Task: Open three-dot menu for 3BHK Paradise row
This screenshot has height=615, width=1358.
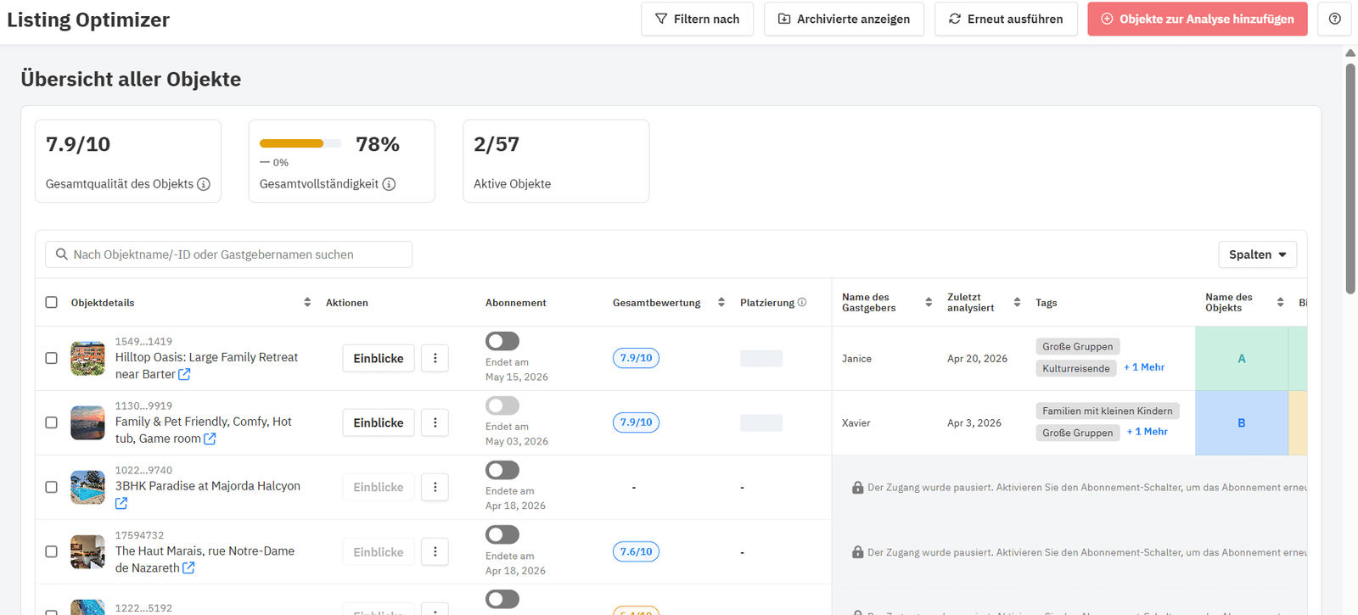Action: [435, 487]
